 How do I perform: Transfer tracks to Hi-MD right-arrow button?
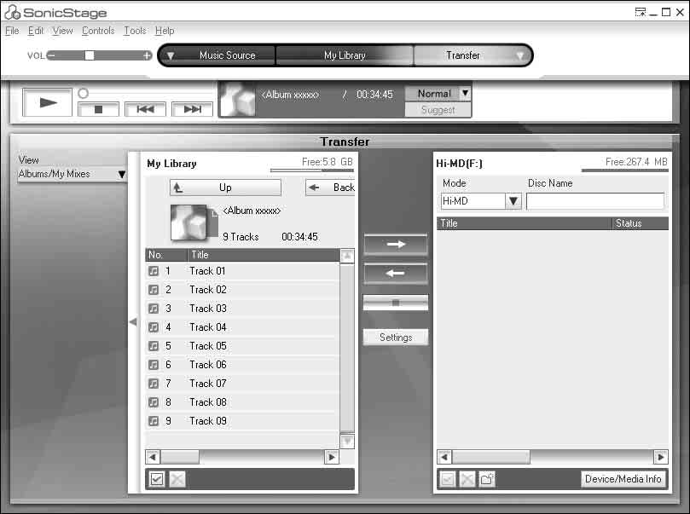(396, 244)
